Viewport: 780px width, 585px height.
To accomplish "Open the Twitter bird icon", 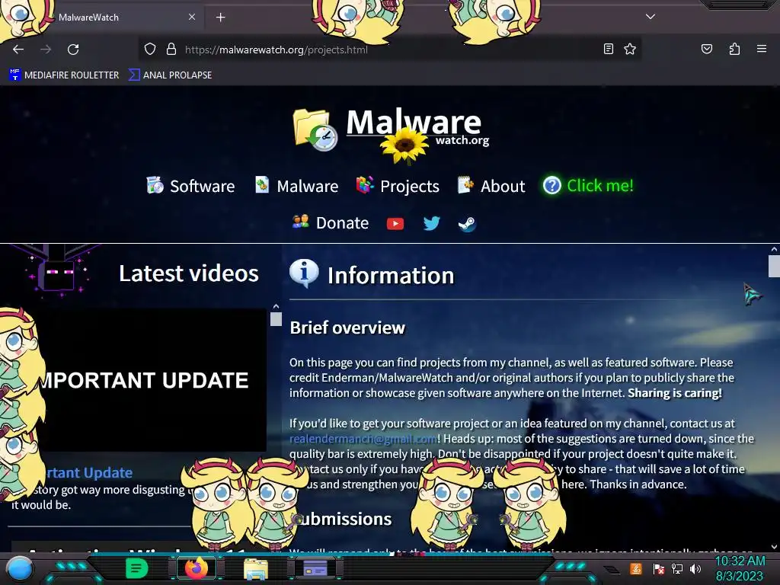I will 431,223.
